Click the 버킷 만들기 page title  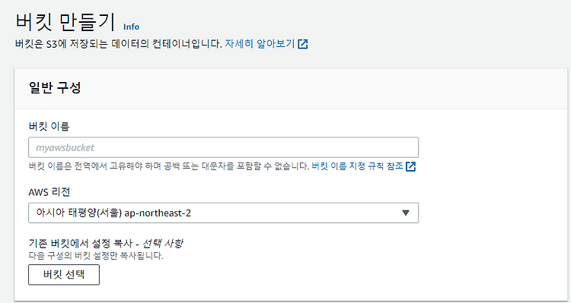[x=65, y=22]
